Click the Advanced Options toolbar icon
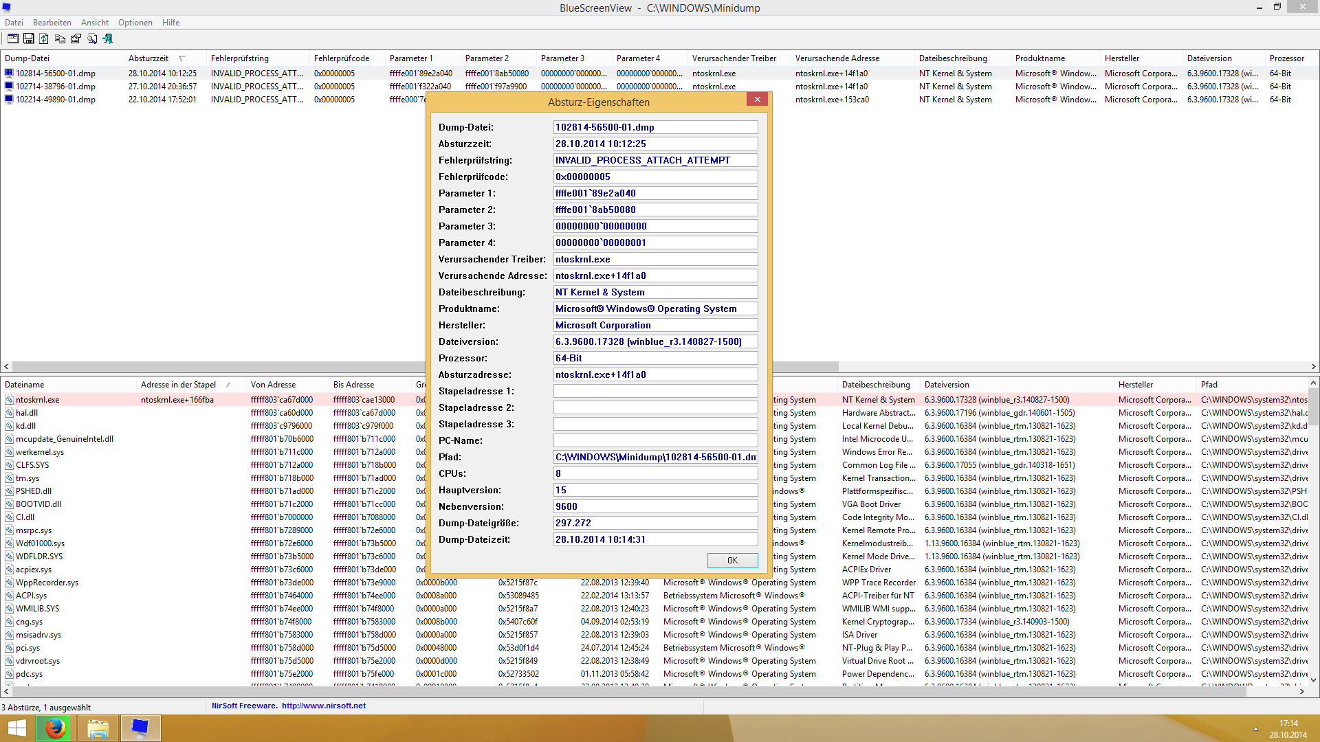This screenshot has width=1320, height=742. pyautogui.click(x=13, y=39)
